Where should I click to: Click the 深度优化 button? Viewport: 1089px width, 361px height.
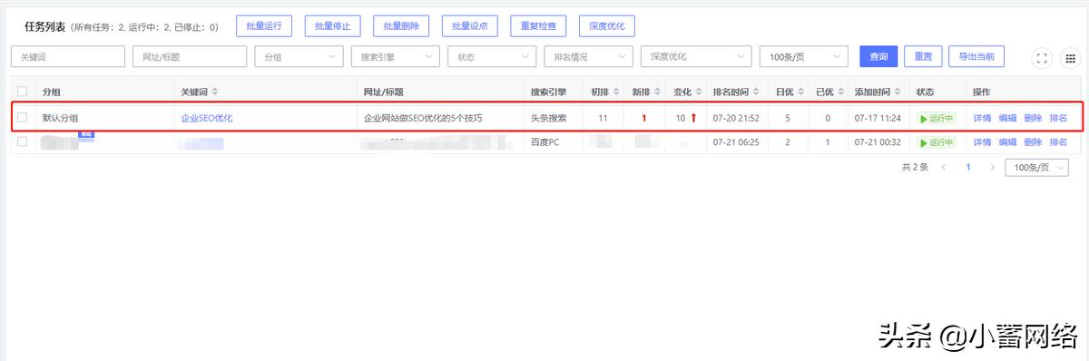pos(607,26)
